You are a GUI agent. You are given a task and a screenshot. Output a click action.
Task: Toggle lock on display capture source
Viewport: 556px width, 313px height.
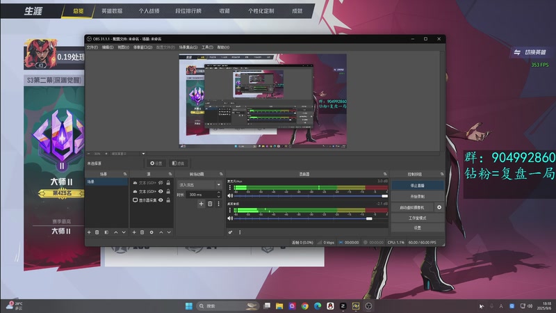[168, 200]
